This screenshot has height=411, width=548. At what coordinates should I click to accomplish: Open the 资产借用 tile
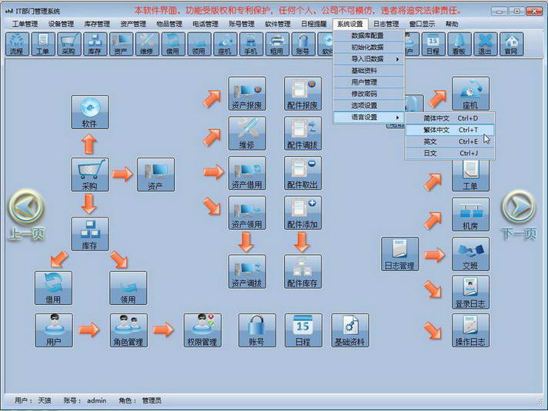[247, 173]
